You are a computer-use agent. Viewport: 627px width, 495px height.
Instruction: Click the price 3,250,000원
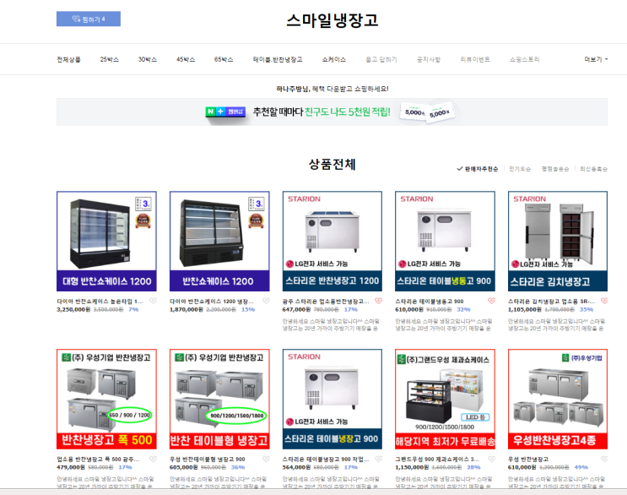(x=73, y=309)
